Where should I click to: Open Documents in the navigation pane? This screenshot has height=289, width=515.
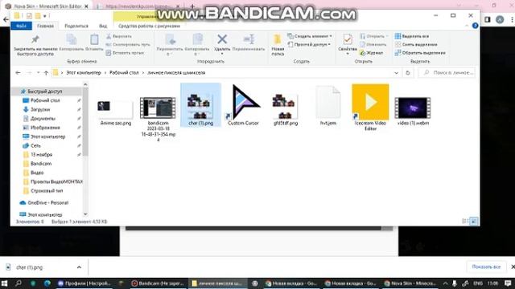click(43, 119)
